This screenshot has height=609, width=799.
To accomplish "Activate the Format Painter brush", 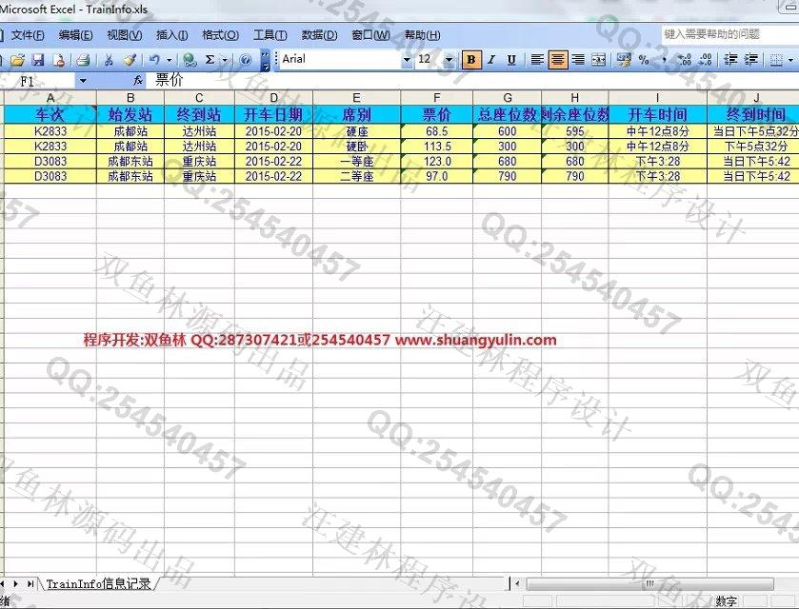I will pyautogui.click(x=130, y=60).
